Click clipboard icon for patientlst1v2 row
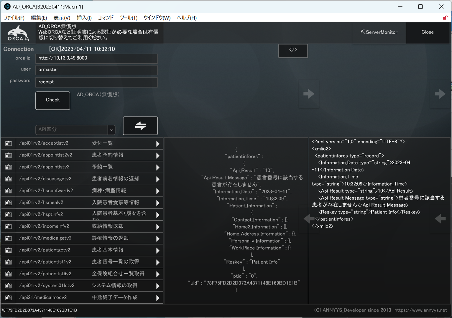Viewport: 452px width, 318px height. 9,262
